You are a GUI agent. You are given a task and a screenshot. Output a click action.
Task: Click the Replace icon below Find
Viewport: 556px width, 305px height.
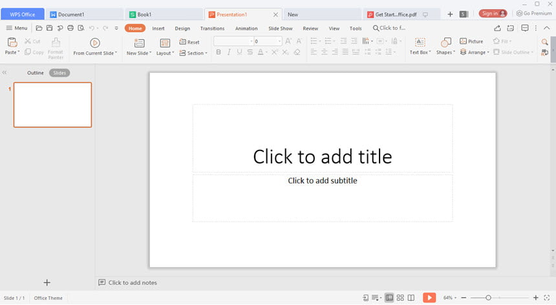544,52
